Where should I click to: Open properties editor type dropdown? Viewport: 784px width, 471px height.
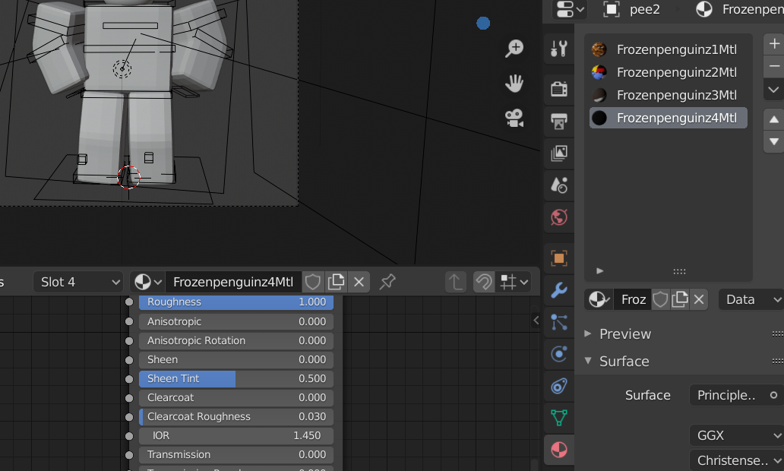click(x=570, y=10)
